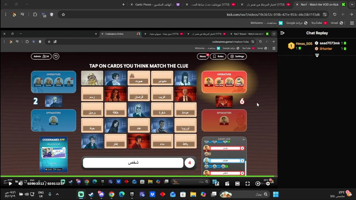This screenshot has width=356, height=200.
Task: Open apps grid in bookmarks bar
Action: [x=352, y=23]
